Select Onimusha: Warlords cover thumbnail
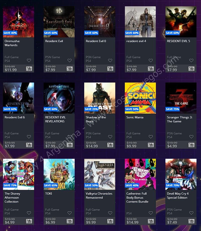The height and width of the screenshot is (231, 201). pos(19,22)
